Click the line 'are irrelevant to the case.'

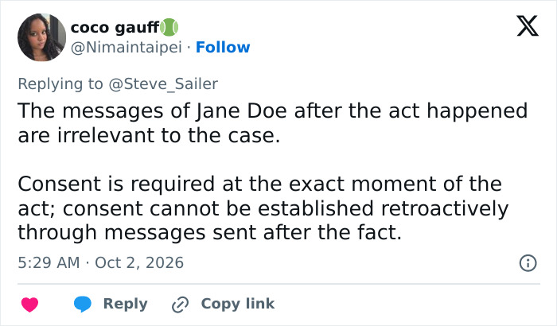150,135
